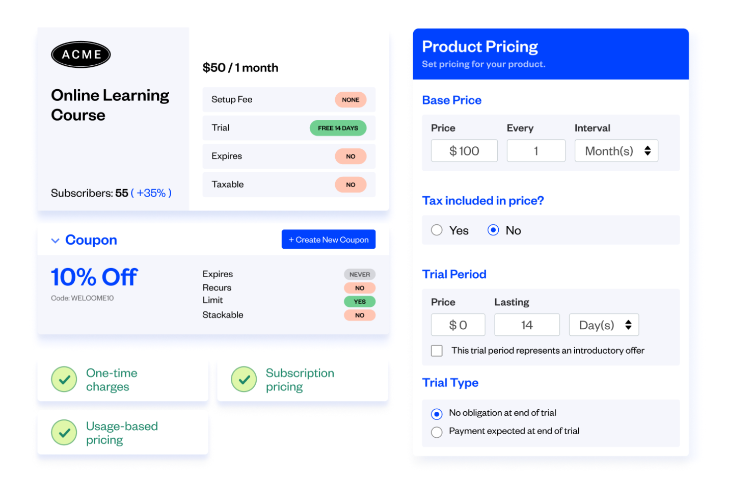Click the ACME logo
The image size is (754, 503).
pyautogui.click(x=80, y=55)
